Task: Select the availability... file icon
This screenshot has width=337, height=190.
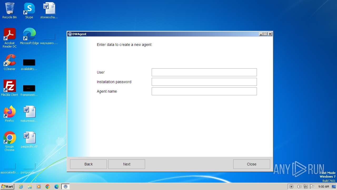Action: click(x=29, y=64)
